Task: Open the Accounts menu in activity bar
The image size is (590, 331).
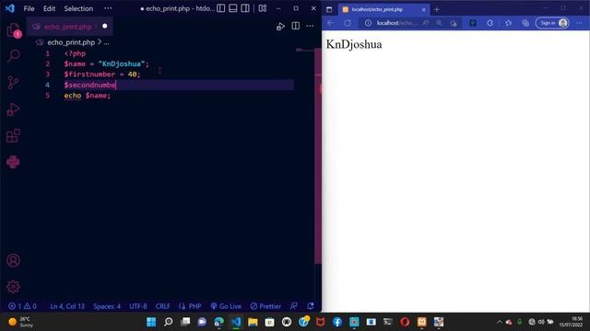Action: (x=13, y=260)
